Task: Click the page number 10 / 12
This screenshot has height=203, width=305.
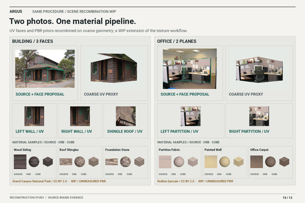Action: [288, 198]
